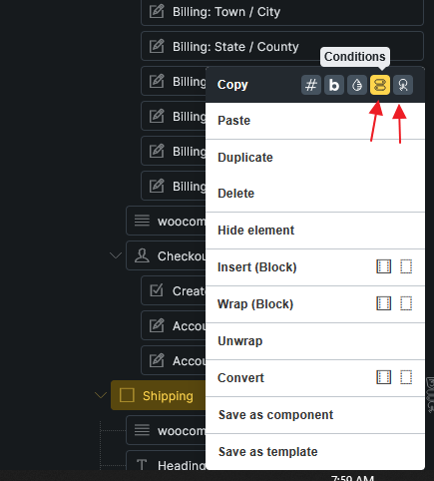Click the Conditions icon highlighted in yellow
Viewport: 434px width, 481px height.
tap(380, 85)
